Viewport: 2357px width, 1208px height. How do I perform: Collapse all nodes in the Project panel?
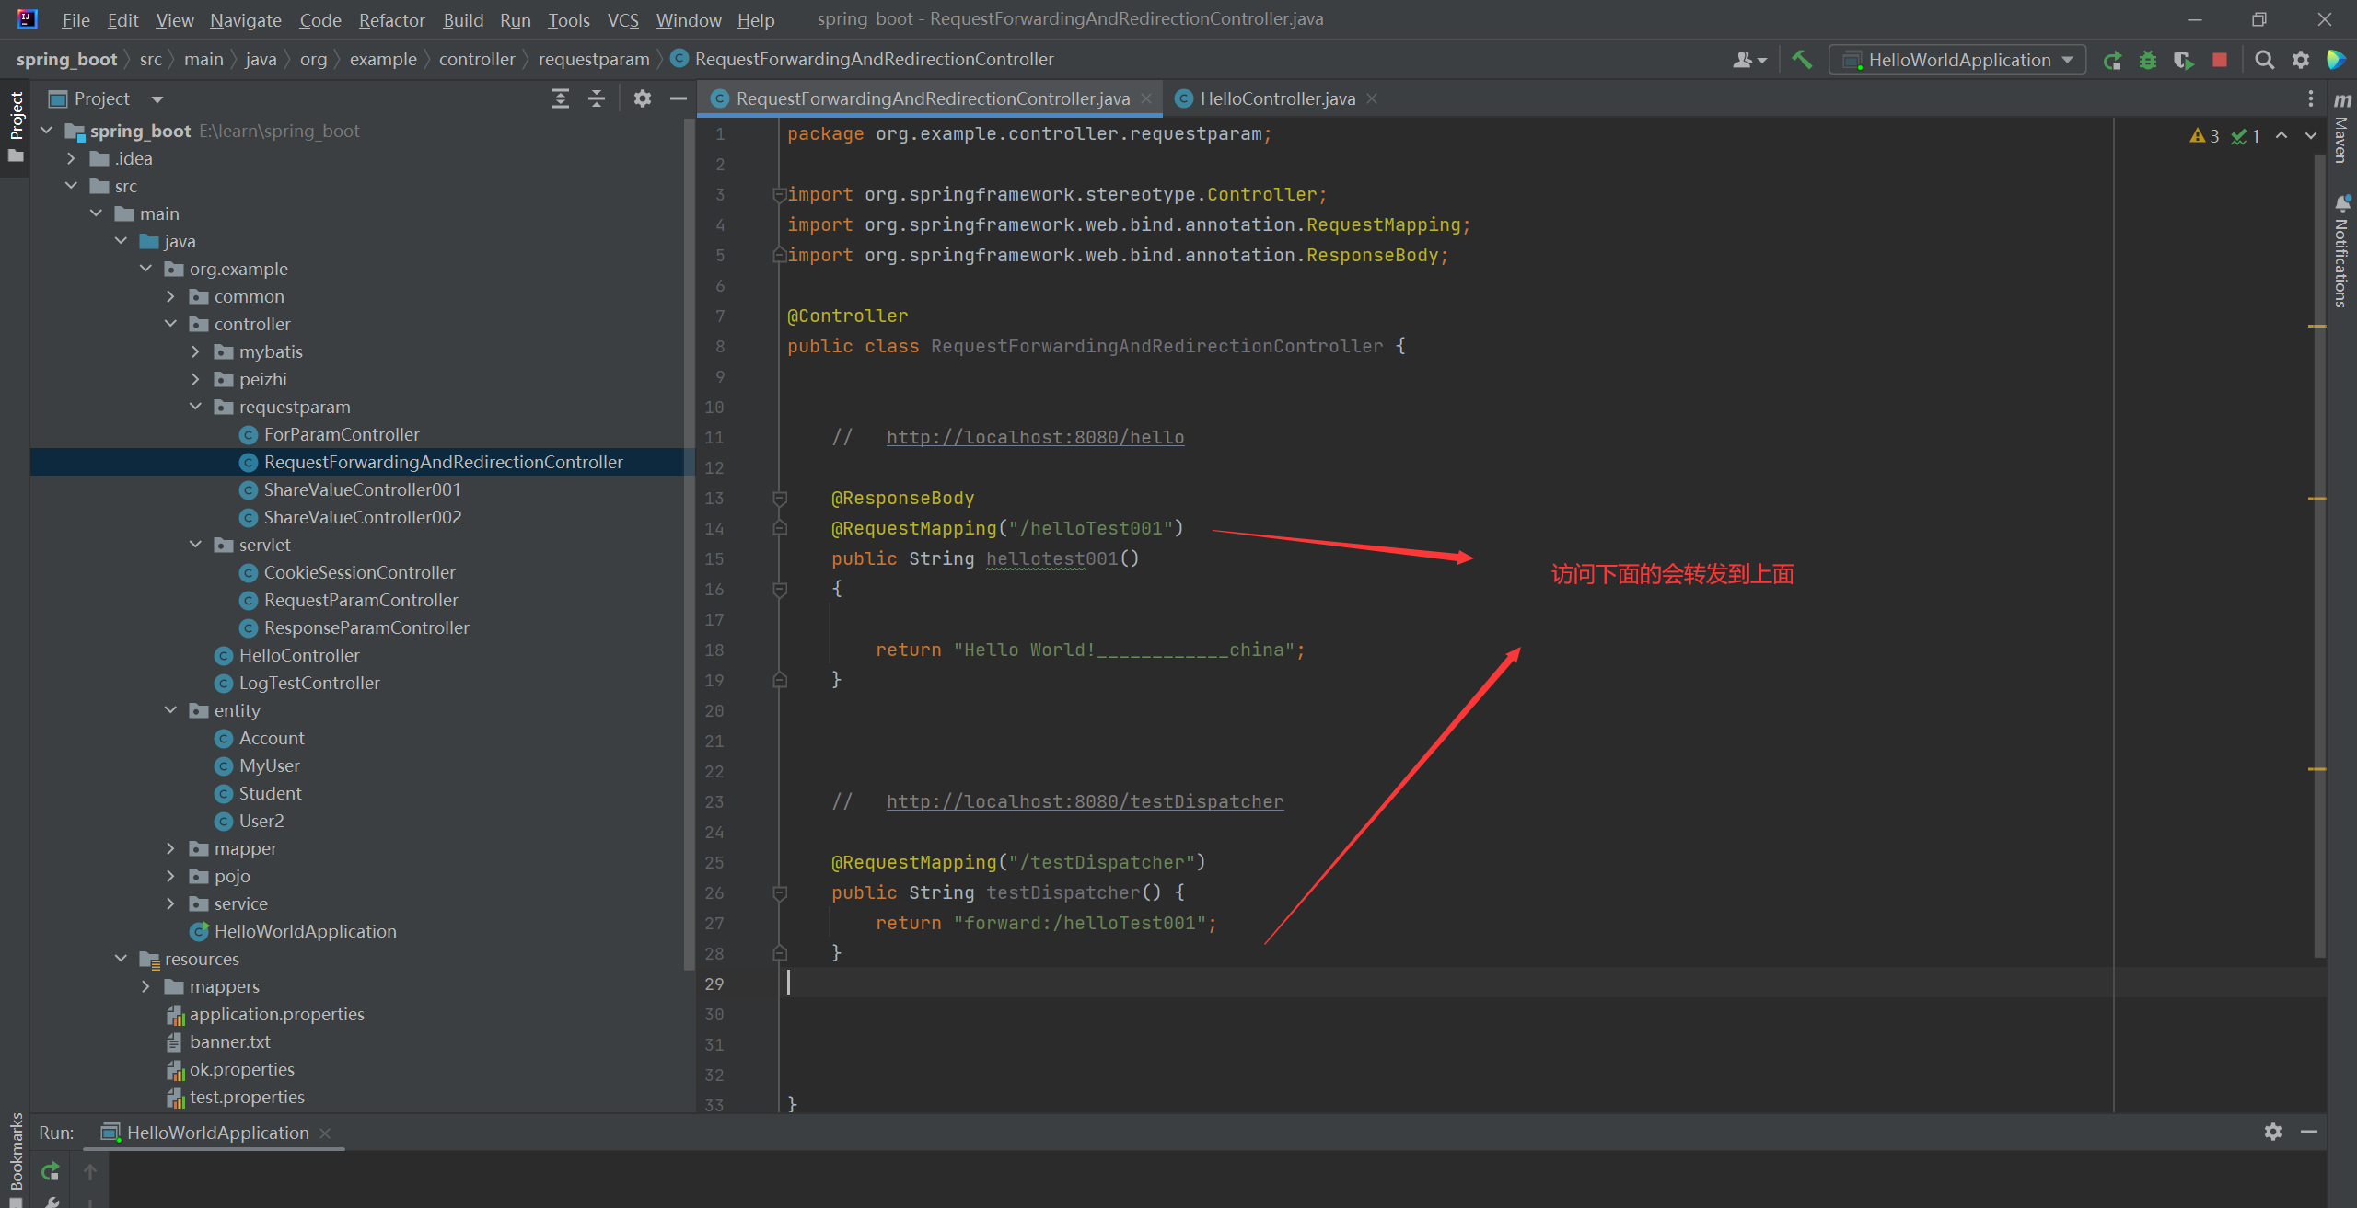pos(597,98)
